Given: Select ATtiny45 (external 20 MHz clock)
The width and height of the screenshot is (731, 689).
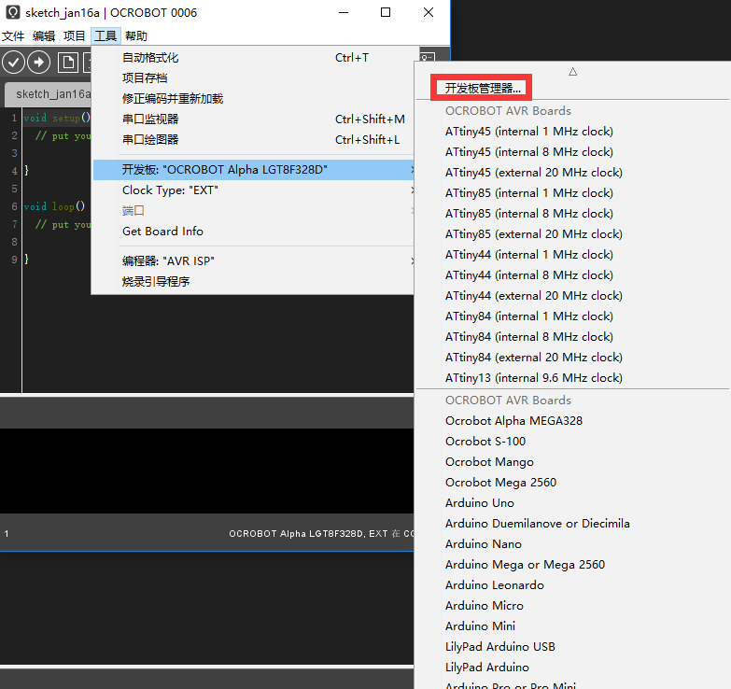Looking at the screenshot, I should click(533, 173).
